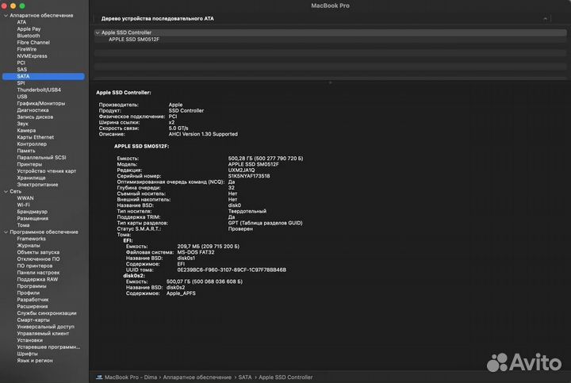The image size is (571, 383).
Task: Select Устройство чтения карт
Action: [47, 171]
